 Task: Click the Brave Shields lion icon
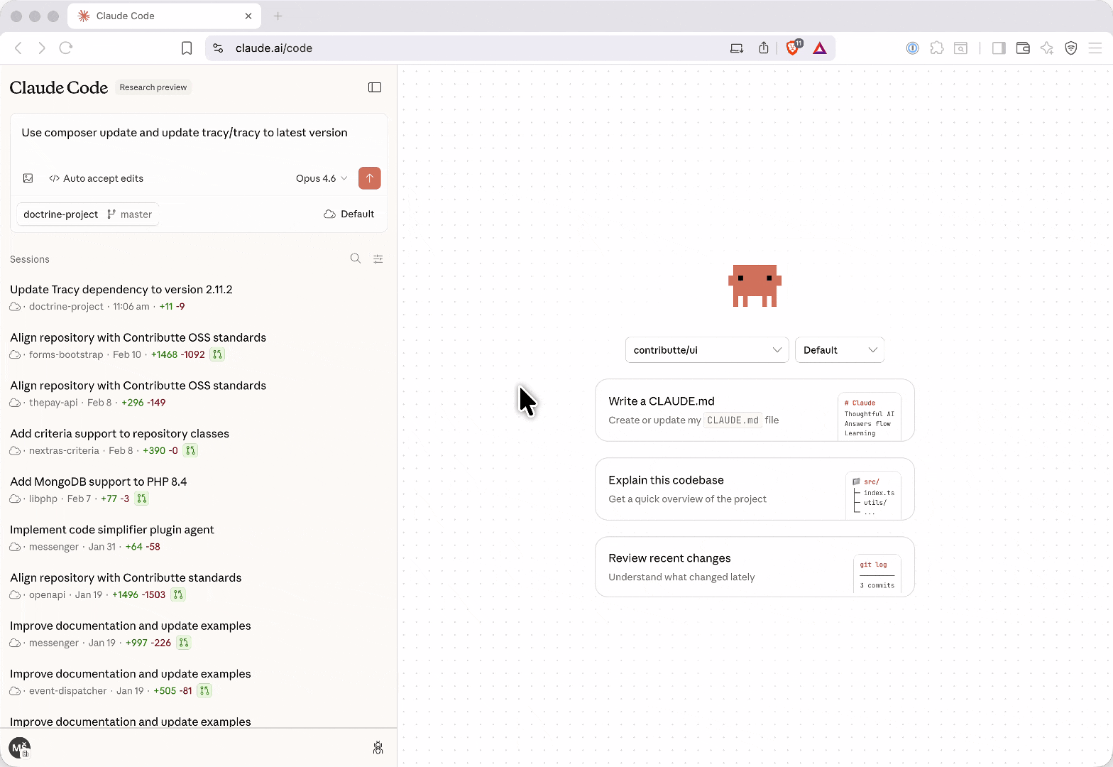(x=793, y=48)
